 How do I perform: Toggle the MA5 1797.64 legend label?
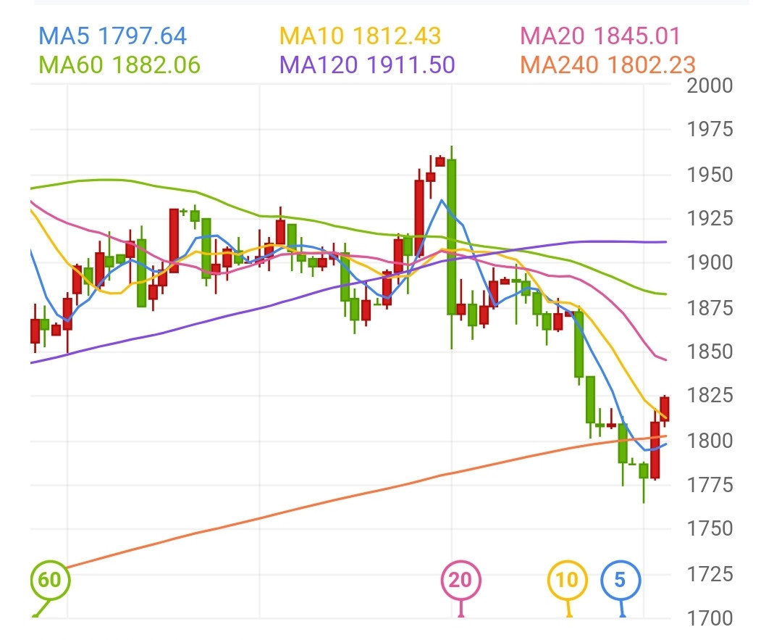pyautogui.click(x=112, y=36)
